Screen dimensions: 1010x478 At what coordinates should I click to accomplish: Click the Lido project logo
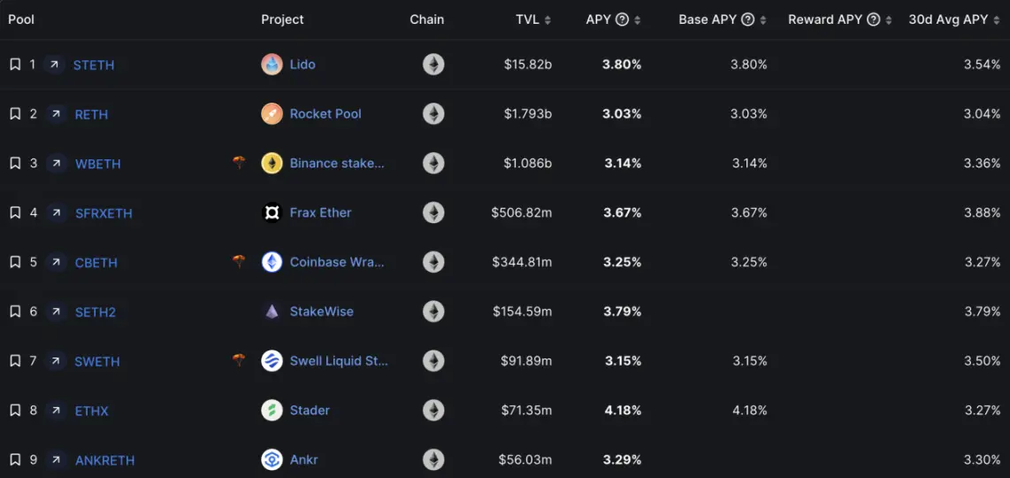(272, 65)
